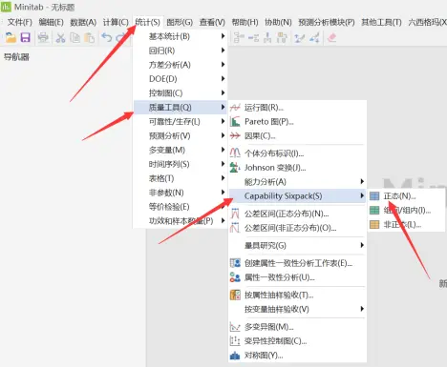The width and height of the screenshot is (447, 367).
Task: Expand 能力分析(A) submenu
Action: 297,182
